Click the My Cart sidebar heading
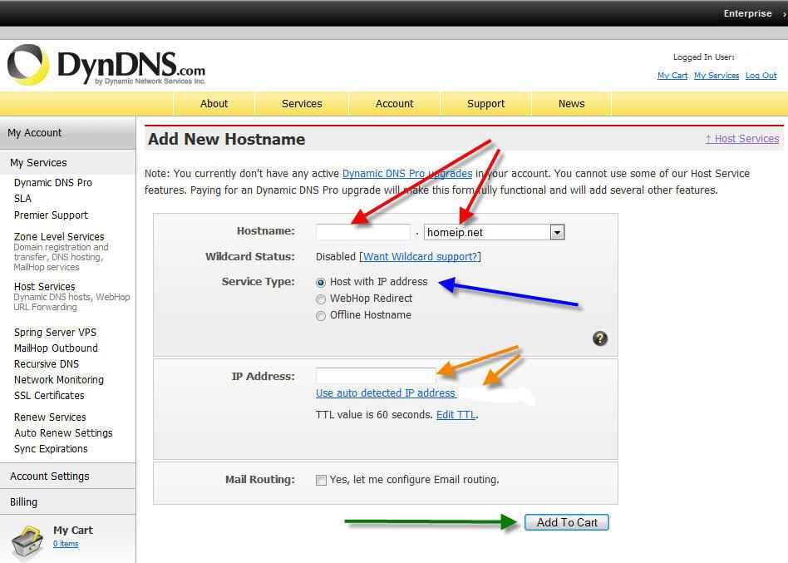Screen dimensions: 788x563 73,530
